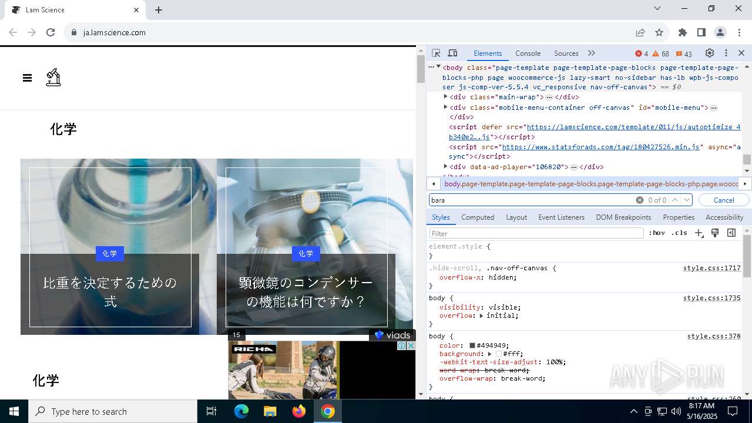Activate the inspect element picker tool
The height and width of the screenshot is (423, 752).
[x=436, y=53]
